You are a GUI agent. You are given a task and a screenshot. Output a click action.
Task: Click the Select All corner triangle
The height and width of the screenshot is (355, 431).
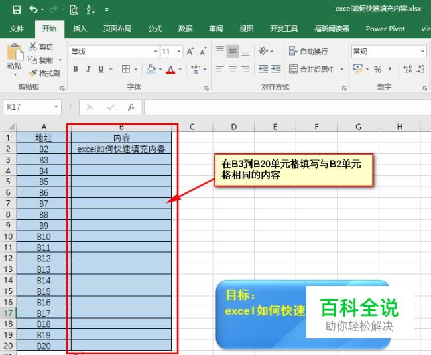pos(11,127)
